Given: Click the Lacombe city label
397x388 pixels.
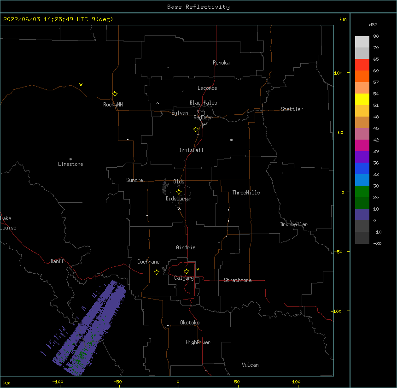Looking at the screenshot, I should click(207, 88).
